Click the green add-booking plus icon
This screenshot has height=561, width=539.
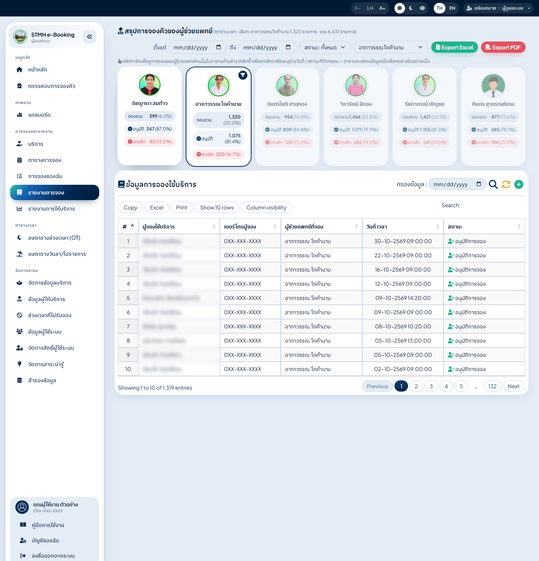(519, 184)
